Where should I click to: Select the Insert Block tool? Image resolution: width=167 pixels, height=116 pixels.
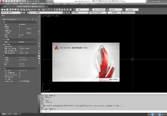[x=39, y=43]
